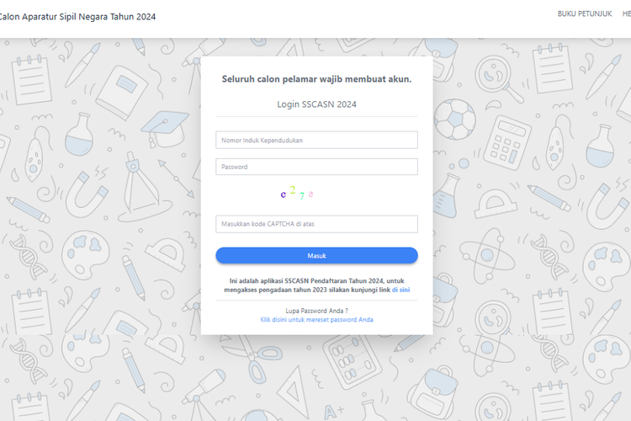Click the colorful CAPTCHA code image

click(x=297, y=194)
